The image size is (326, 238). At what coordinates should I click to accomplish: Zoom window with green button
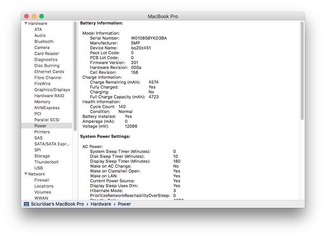(42, 16)
